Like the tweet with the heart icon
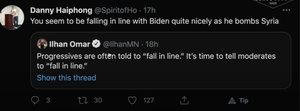This screenshot has height=111, width=300. (x=132, y=100)
